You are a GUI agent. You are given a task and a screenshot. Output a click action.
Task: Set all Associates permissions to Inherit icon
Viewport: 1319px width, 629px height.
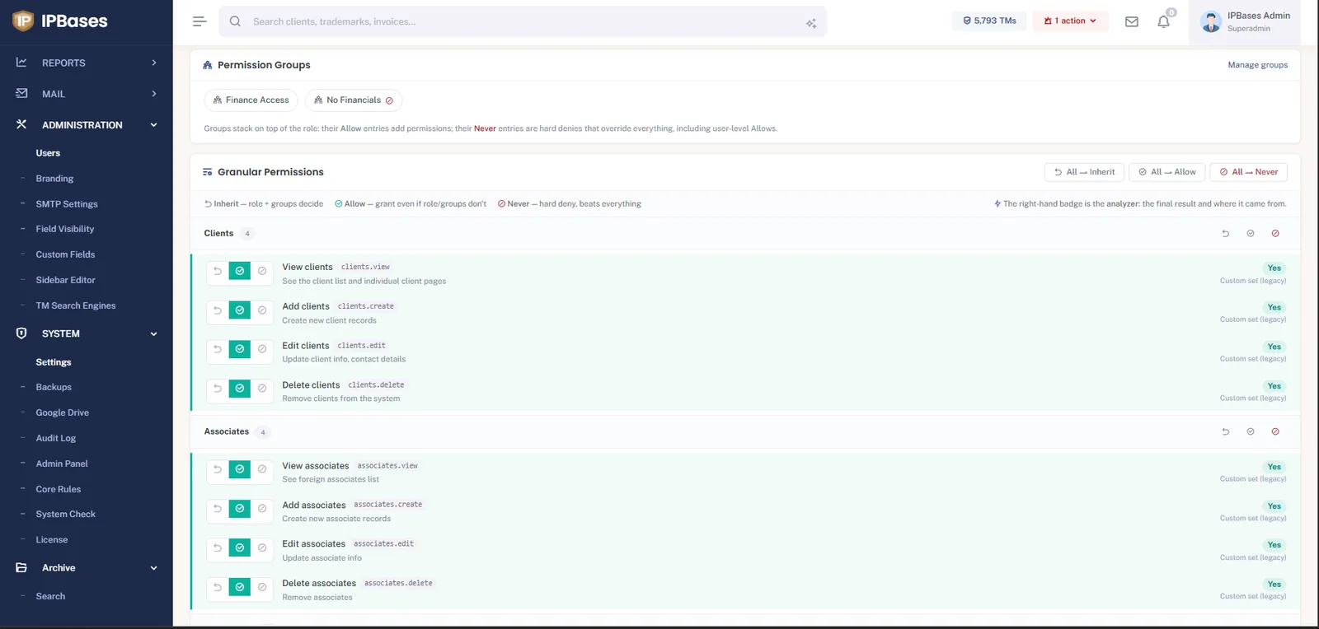point(1226,432)
